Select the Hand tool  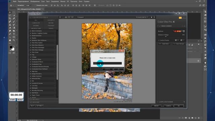coord(10,40)
